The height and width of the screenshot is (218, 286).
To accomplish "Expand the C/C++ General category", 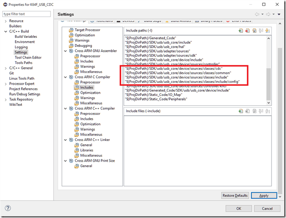I will click(6, 68).
